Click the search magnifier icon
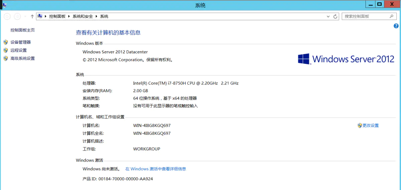The width and height of the screenshot is (401, 190). click(x=392, y=16)
